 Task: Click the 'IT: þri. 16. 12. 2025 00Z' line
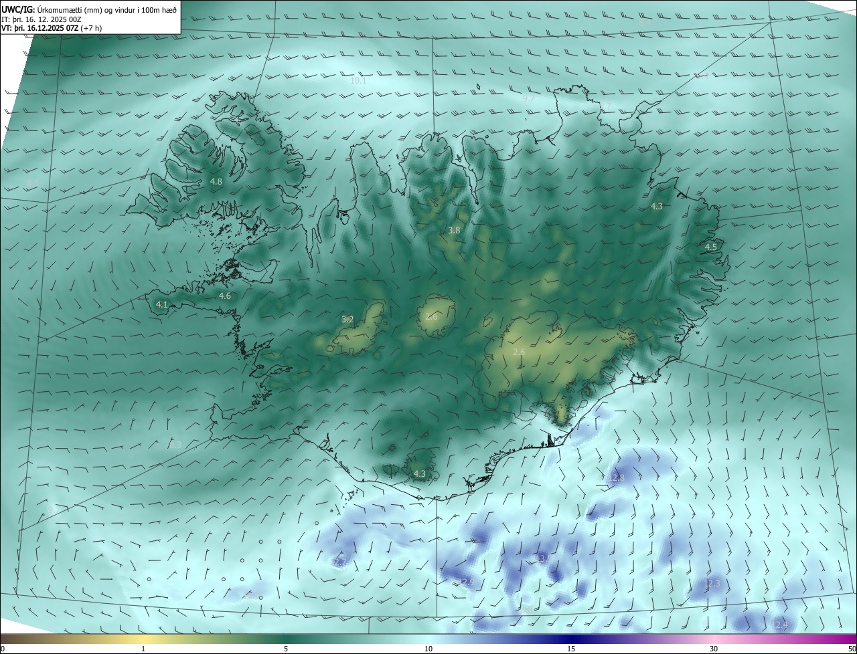pyautogui.click(x=42, y=19)
